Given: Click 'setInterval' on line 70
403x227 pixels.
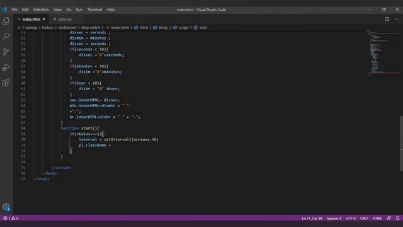Looking at the screenshot, I should [116, 139].
